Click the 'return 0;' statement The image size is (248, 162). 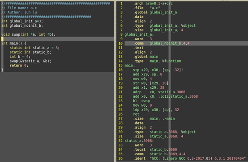click(x=19, y=66)
